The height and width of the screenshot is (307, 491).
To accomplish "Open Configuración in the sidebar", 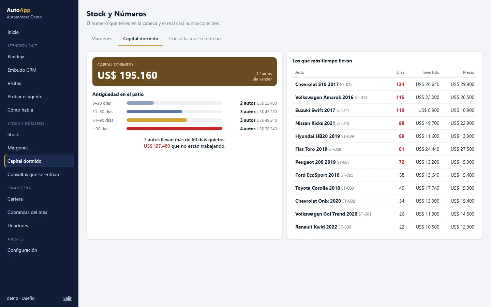I will [39, 250].
